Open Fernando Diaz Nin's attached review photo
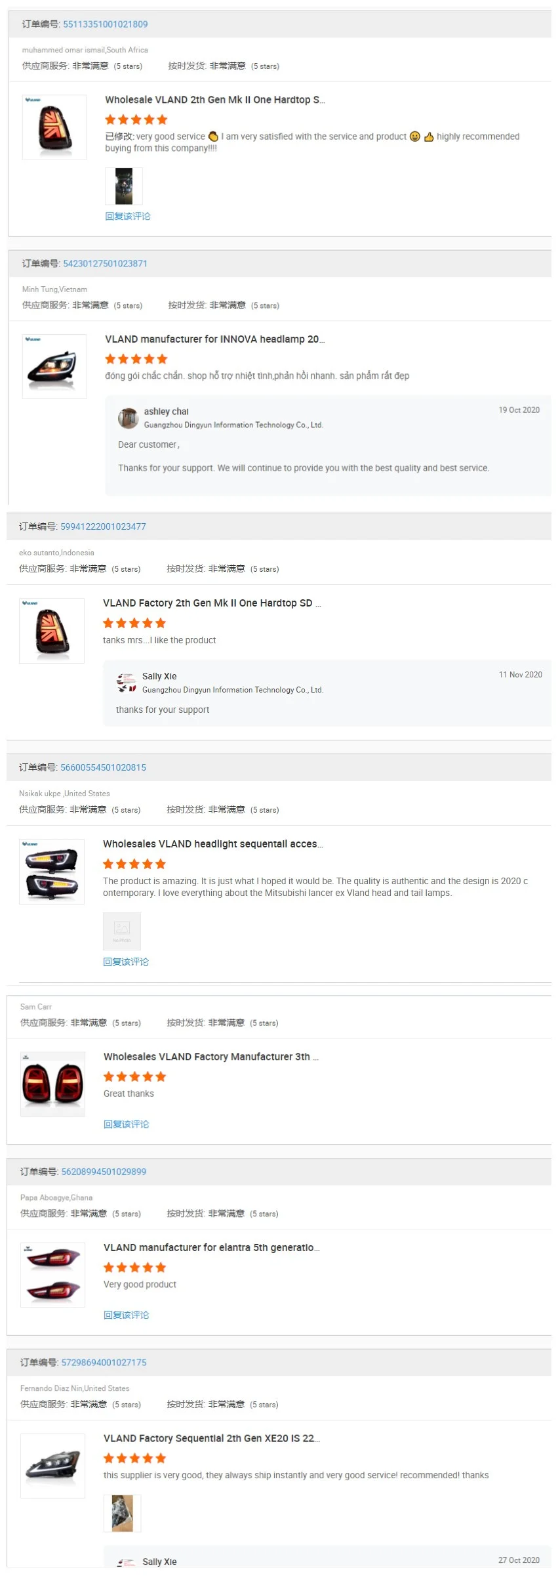The height and width of the screenshot is (1578, 558). coord(123,1514)
